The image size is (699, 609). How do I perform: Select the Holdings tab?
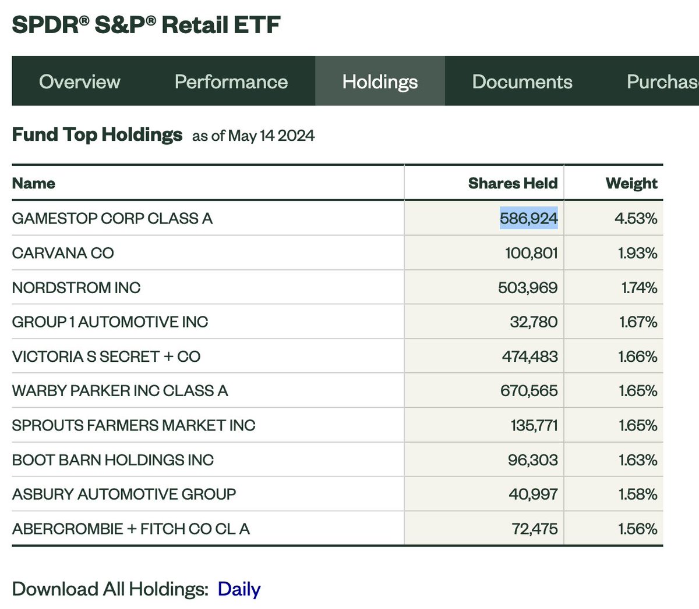380,81
